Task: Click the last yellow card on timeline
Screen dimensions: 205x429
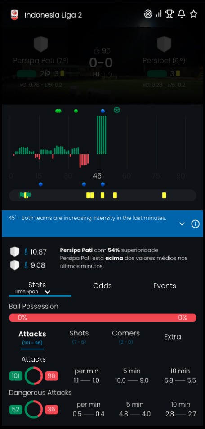Action: pyautogui.click(x=164, y=195)
